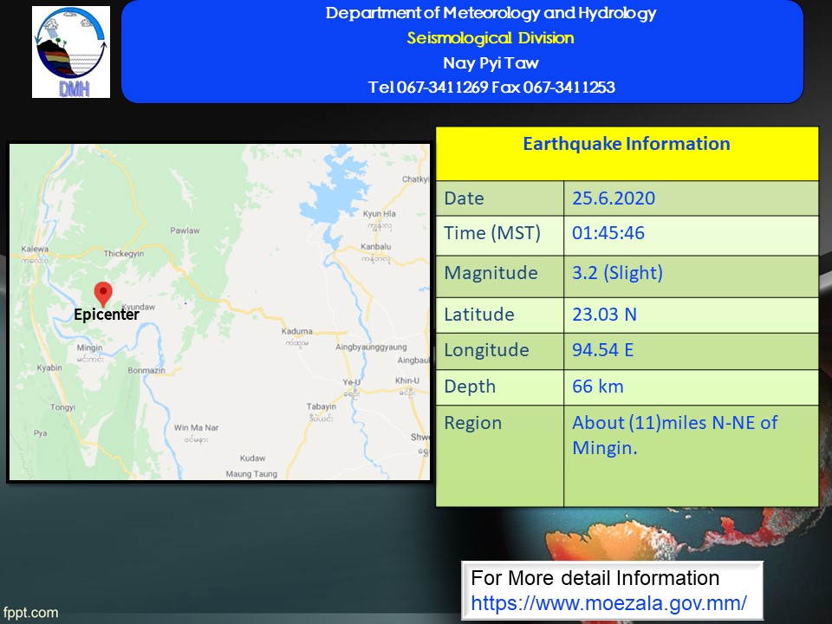
Task: Click the Seismological Division yellow heading
Action: [491, 38]
